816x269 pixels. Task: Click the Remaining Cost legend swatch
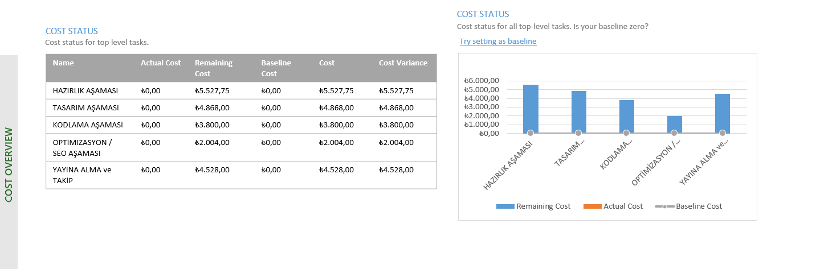(505, 206)
